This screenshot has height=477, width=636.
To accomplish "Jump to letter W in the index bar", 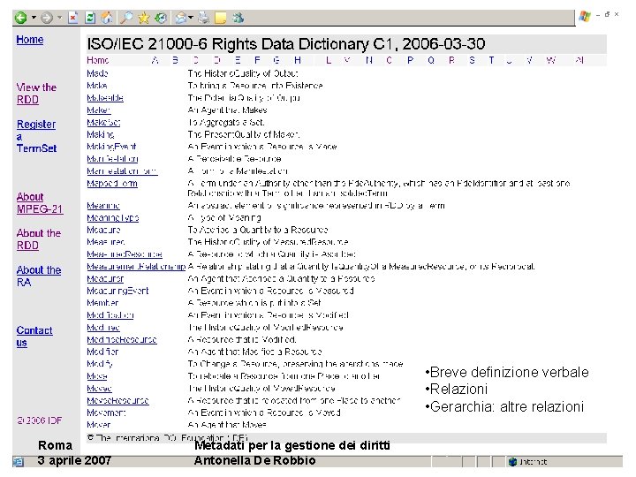I will [x=551, y=60].
